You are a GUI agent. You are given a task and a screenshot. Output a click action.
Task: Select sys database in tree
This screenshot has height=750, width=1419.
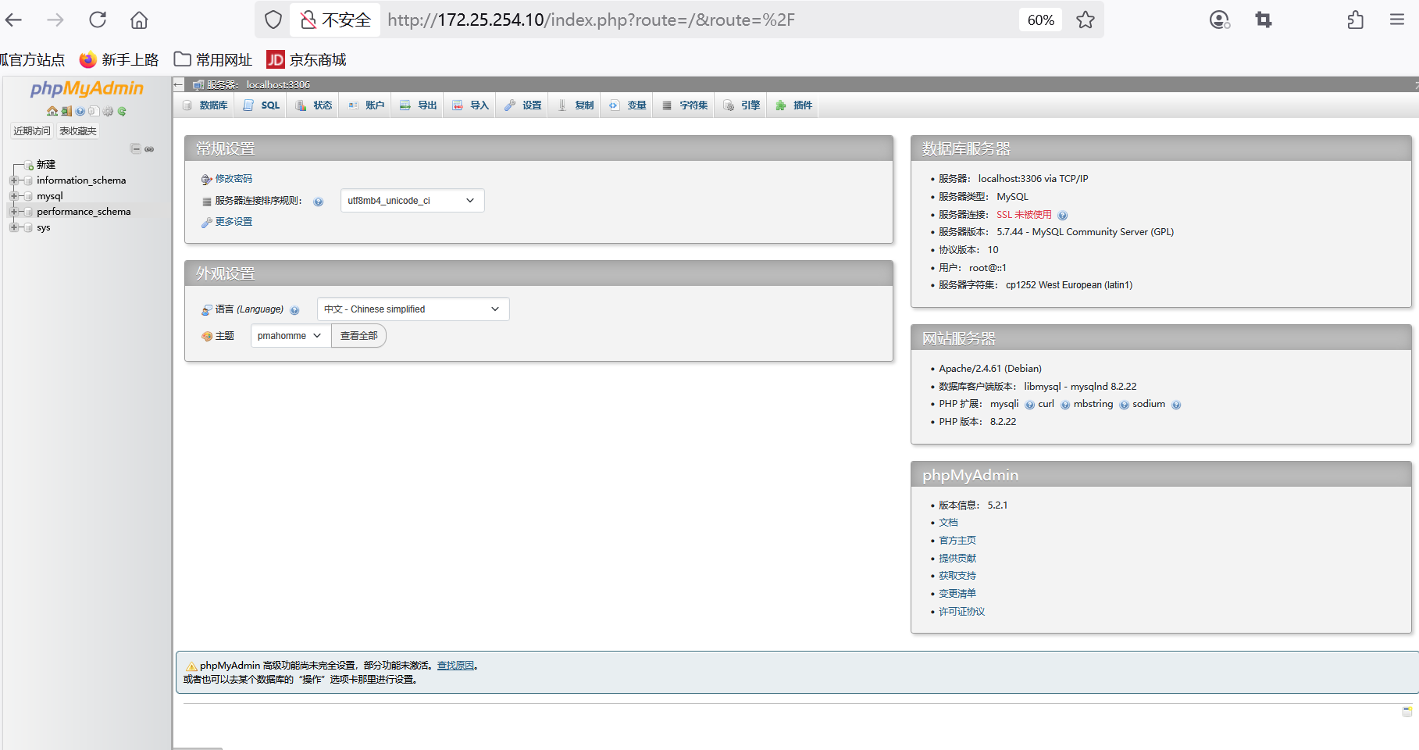click(x=44, y=227)
